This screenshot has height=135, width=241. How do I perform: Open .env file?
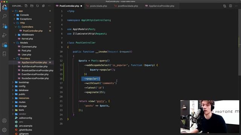pyautogui.click(x=21, y=122)
